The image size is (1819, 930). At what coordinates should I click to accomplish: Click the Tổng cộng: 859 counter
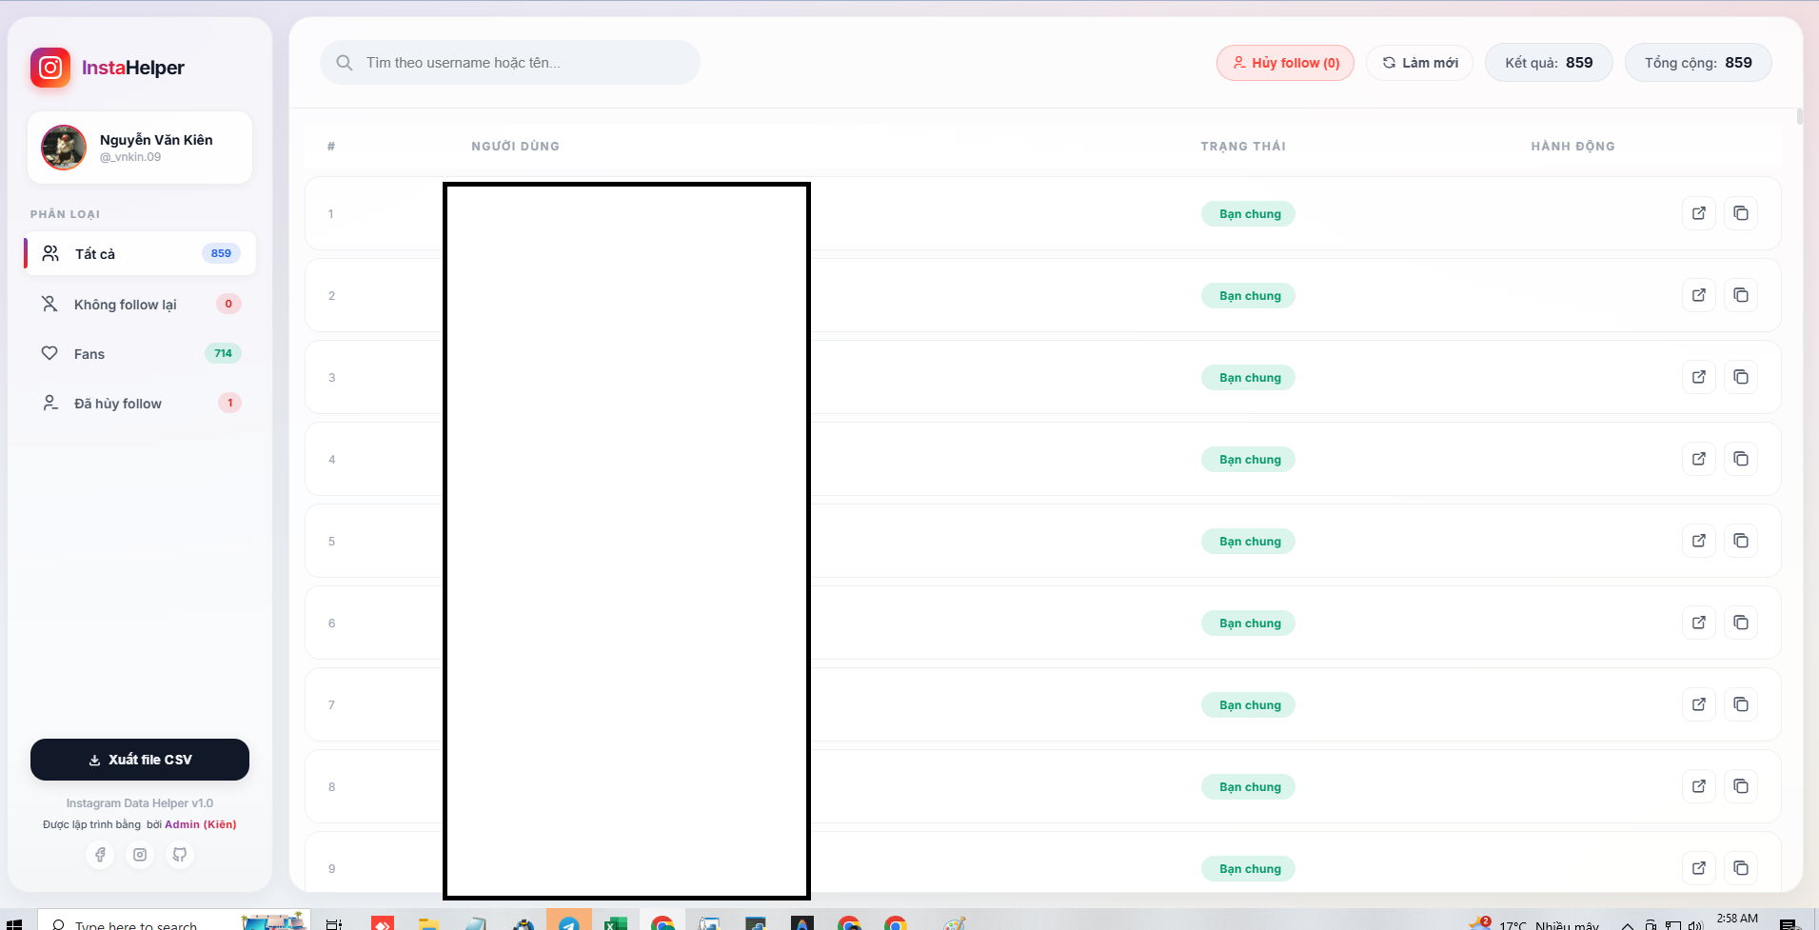1698,63
